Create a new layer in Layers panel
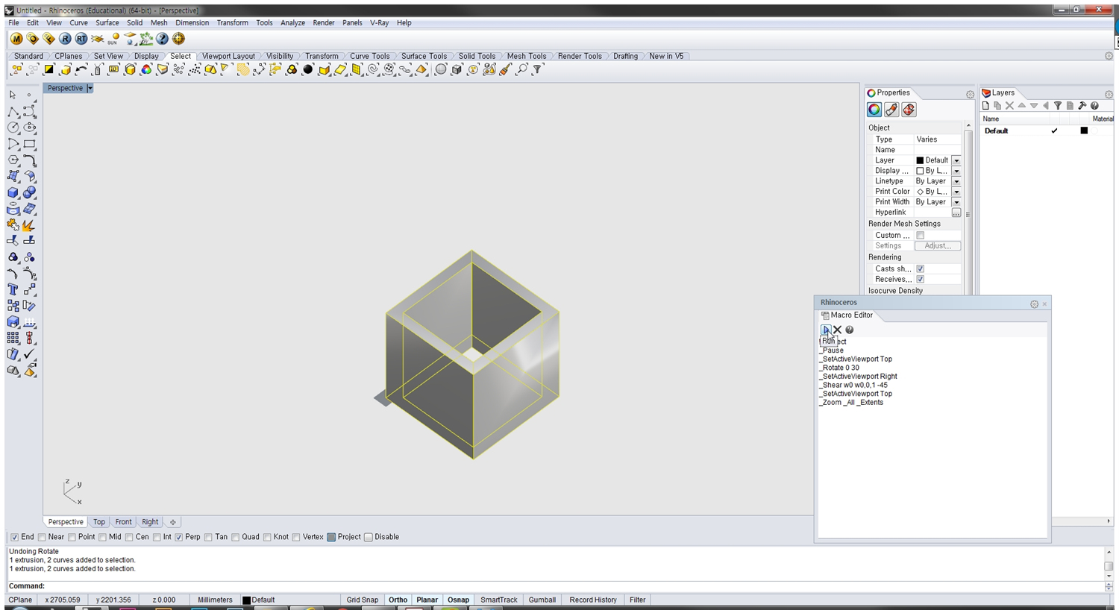 coord(985,106)
